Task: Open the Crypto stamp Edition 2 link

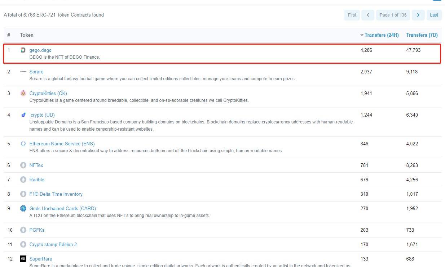Action: tap(53, 245)
